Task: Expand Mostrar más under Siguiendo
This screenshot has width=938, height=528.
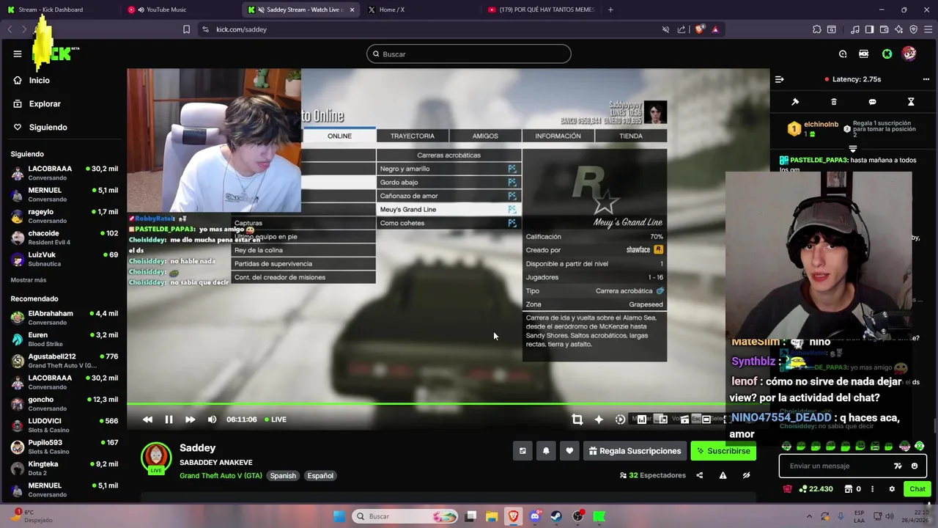Action: 29,280
